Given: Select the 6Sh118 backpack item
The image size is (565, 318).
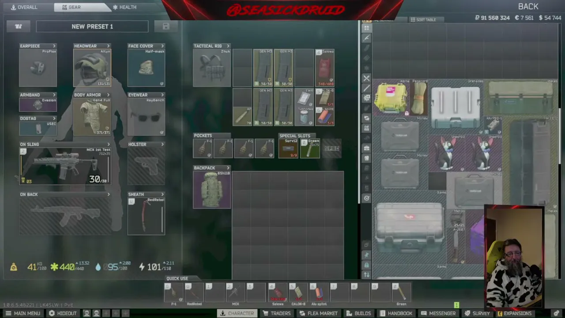Looking at the screenshot, I should pos(212,189).
